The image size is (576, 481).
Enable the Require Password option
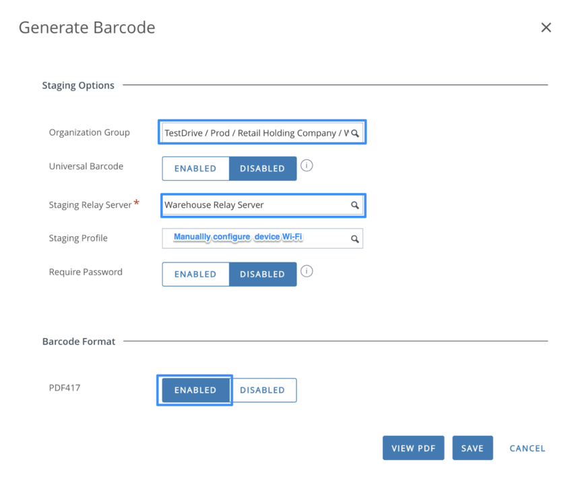195,275
